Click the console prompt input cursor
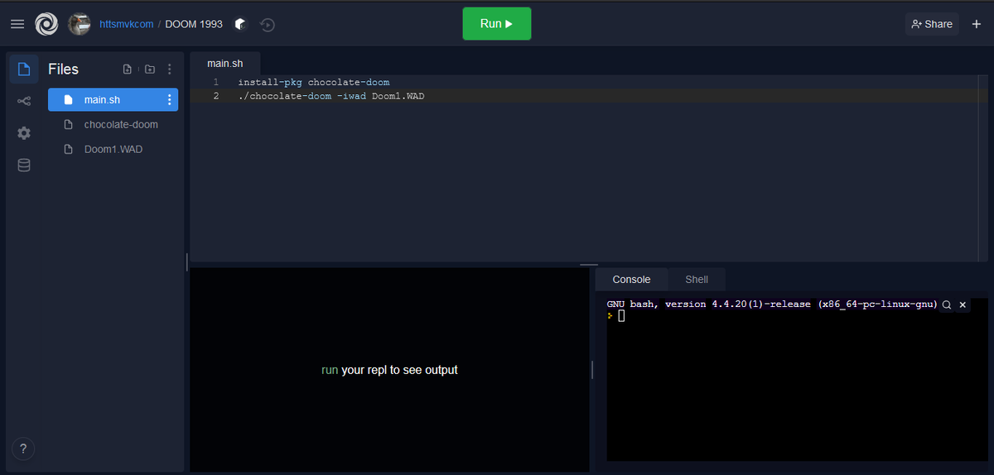 coord(621,316)
